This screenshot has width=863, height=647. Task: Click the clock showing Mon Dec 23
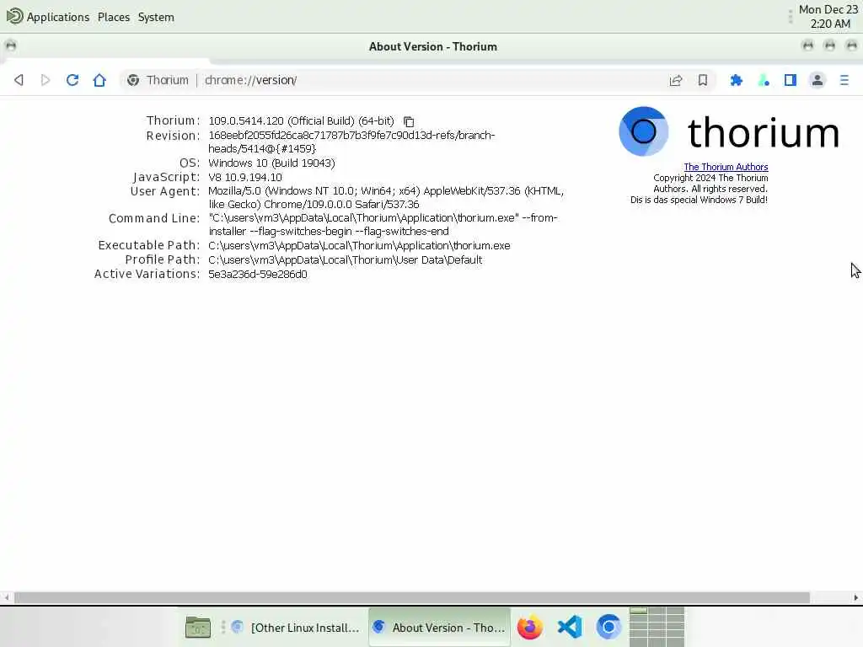pyautogui.click(x=828, y=17)
